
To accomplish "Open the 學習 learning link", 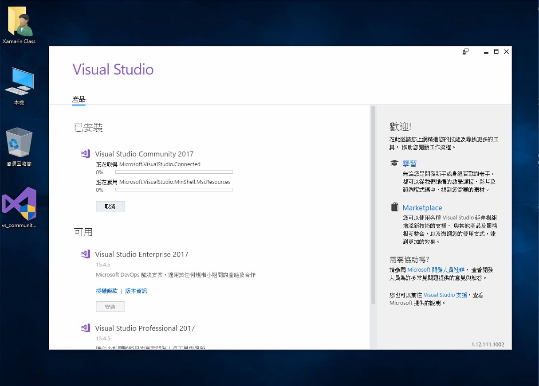I will coord(409,163).
